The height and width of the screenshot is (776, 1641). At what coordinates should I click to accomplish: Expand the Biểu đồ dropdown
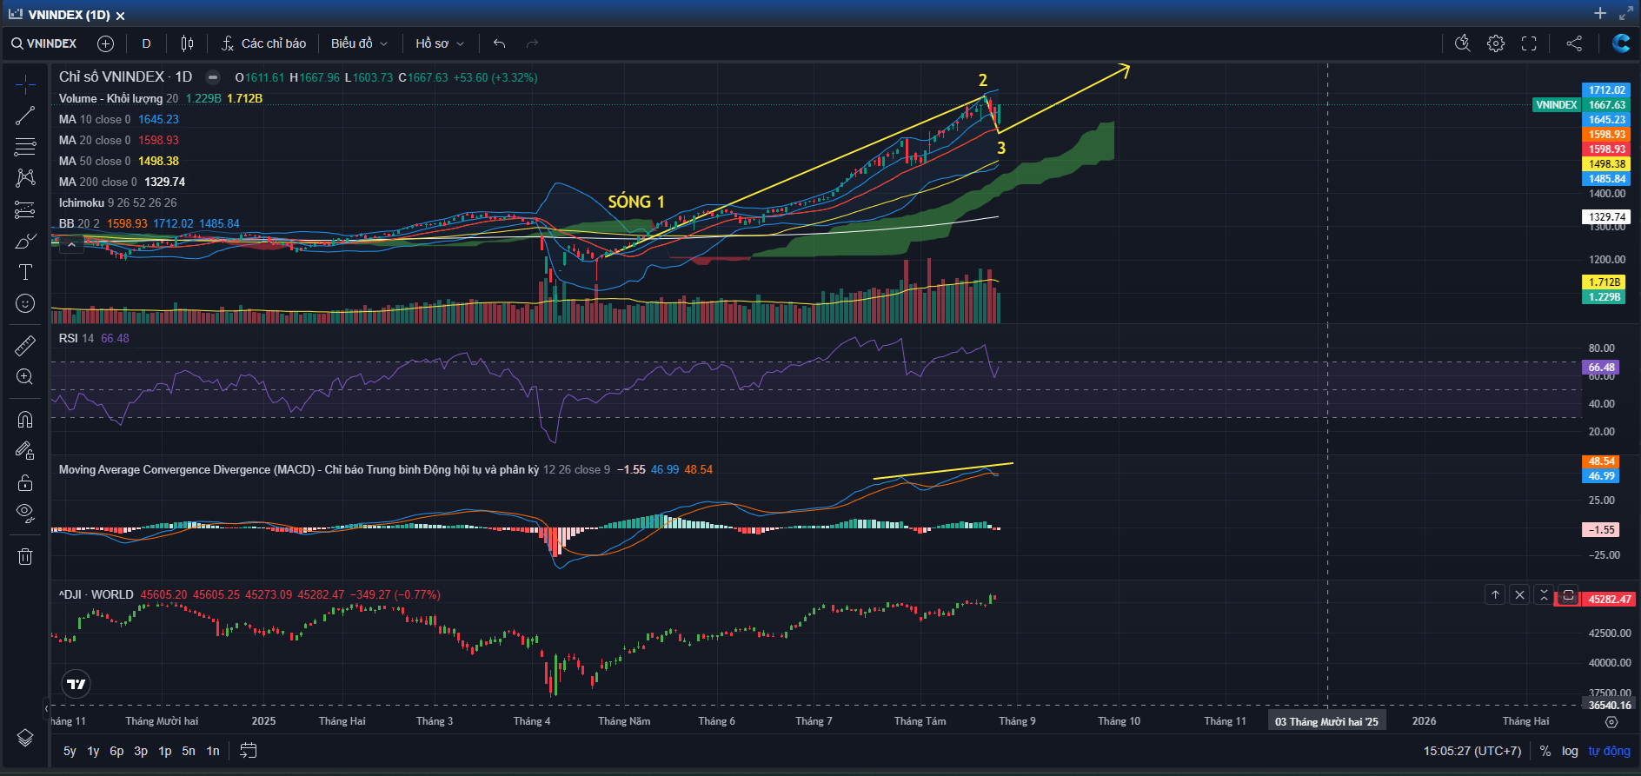pyautogui.click(x=359, y=43)
